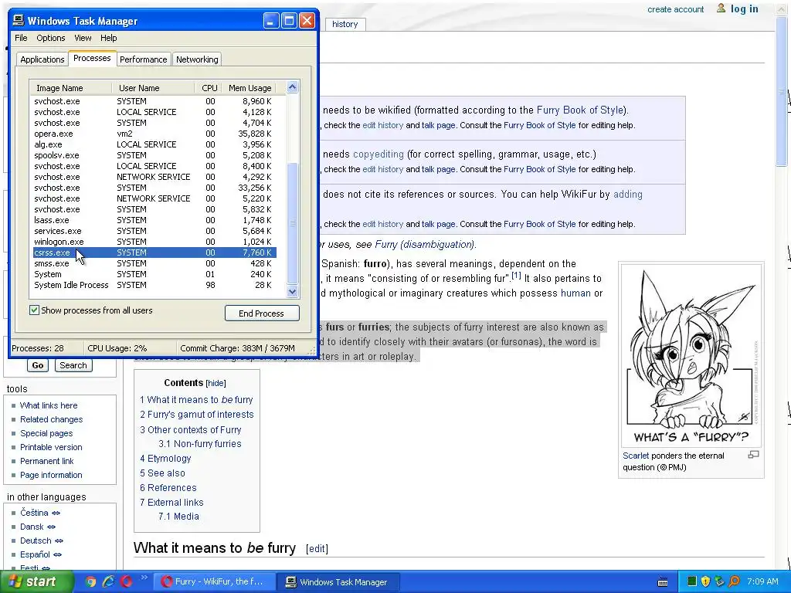Click the process list scroll-up arrow
Image resolution: width=791 pixels, height=593 pixels.
click(292, 87)
